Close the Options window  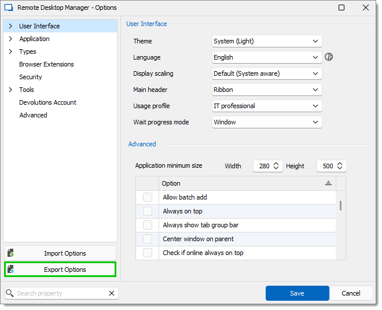click(366, 8)
